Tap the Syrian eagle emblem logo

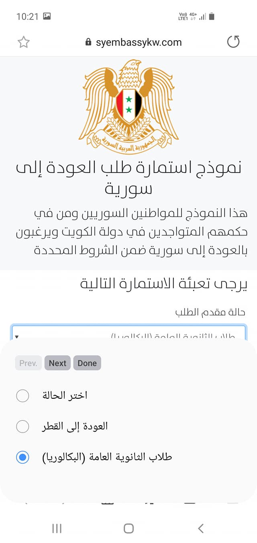click(x=128, y=107)
